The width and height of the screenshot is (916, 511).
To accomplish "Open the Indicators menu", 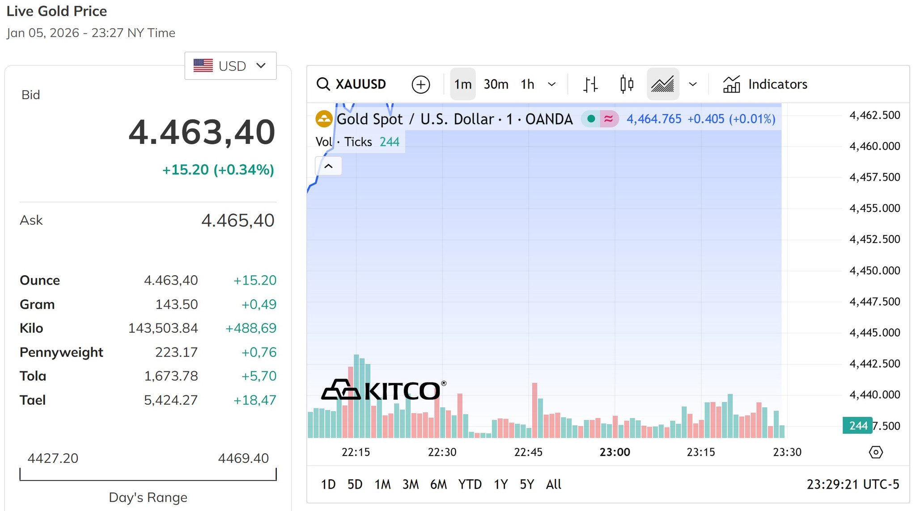I will (x=765, y=84).
